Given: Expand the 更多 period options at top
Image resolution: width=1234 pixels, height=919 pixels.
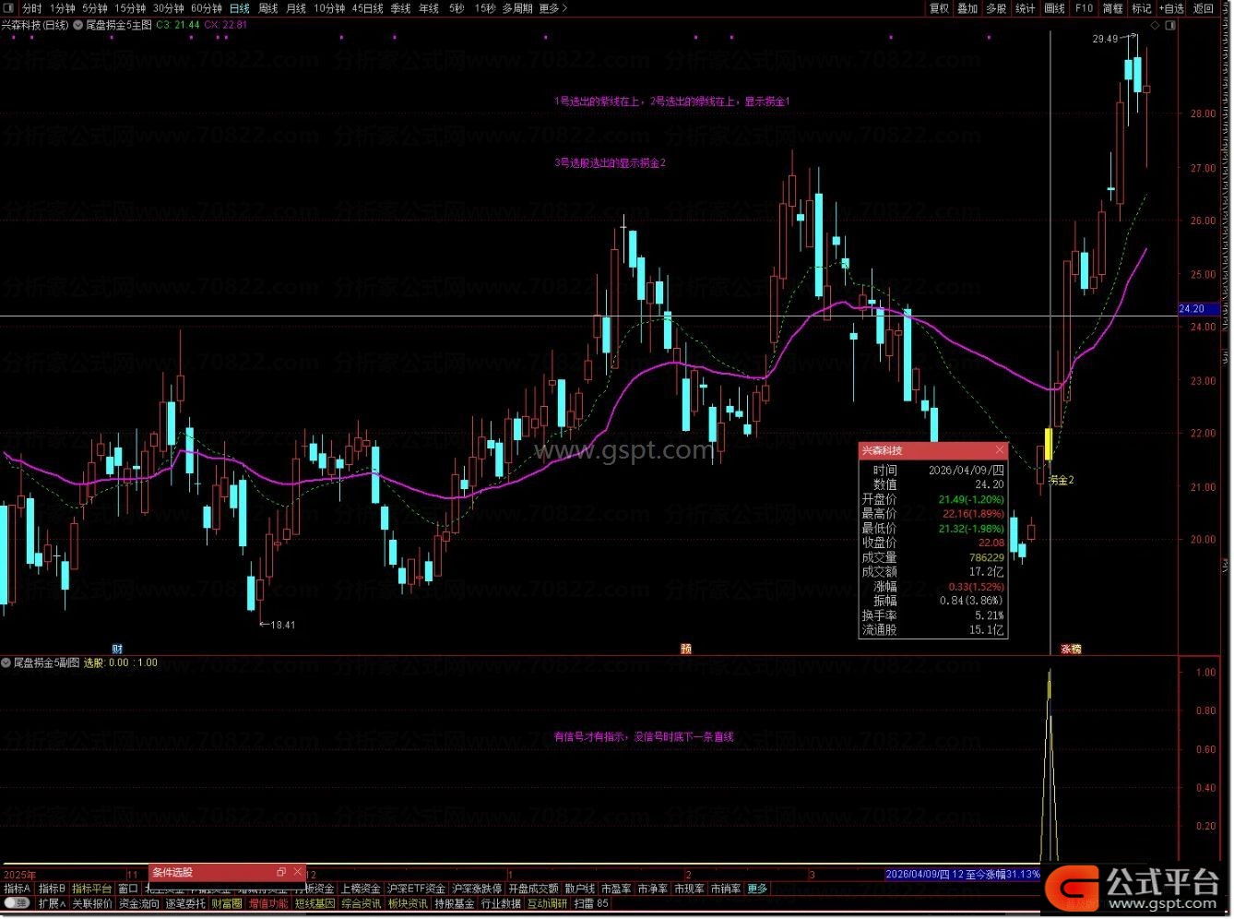Looking at the screenshot, I should [552, 8].
